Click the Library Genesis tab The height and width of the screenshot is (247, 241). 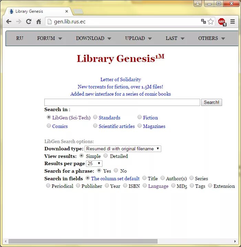coord(39,11)
